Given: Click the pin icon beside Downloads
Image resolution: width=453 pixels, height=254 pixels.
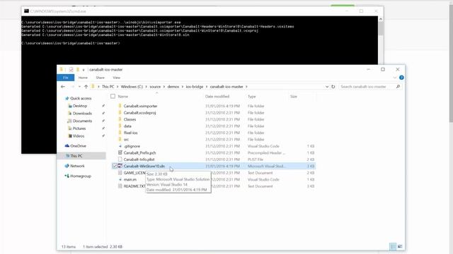Looking at the screenshot, I should (103, 114).
